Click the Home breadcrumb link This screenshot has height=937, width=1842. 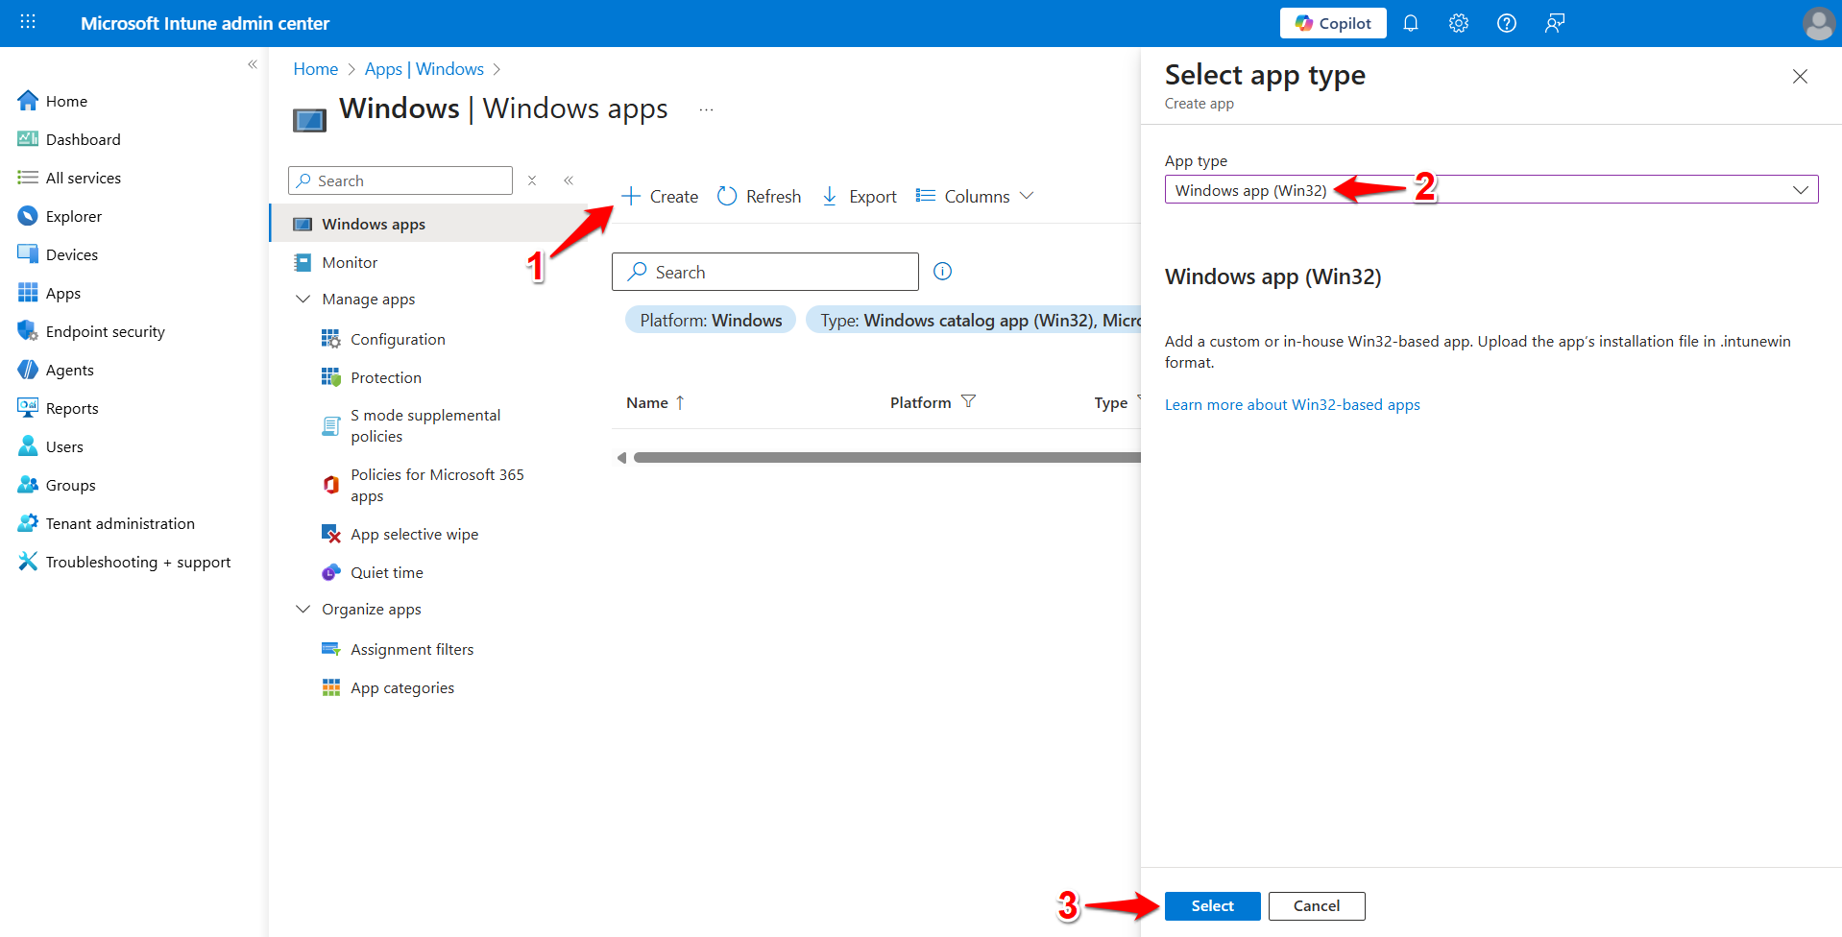click(x=316, y=69)
